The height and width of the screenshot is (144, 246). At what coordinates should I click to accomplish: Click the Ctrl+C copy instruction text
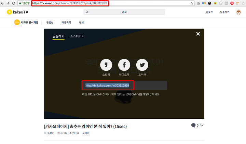coord(121,94)
